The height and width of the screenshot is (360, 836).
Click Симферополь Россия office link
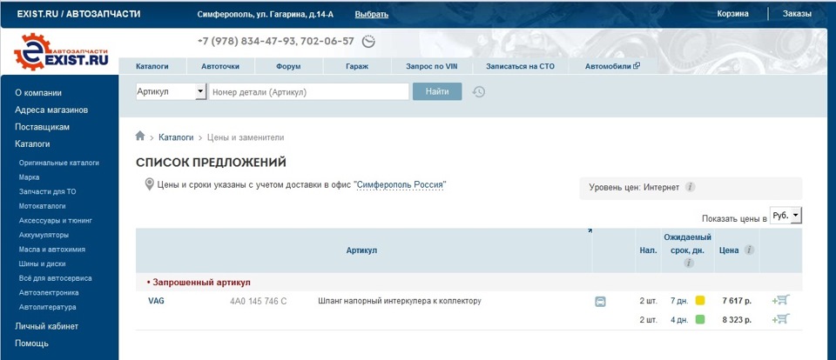[x=400, y=185]
